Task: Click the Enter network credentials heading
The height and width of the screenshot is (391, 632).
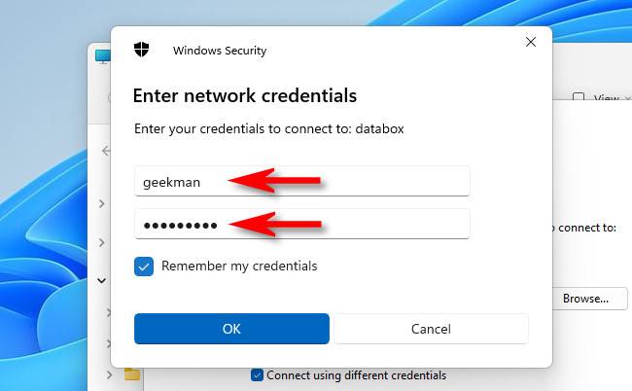Action: pyautogui.click(x=245, y=96)
